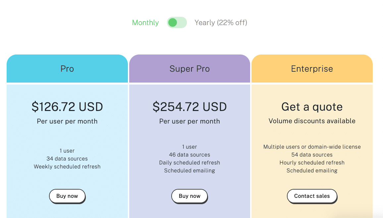Screen dimensions: 383x218
Task: Click the Enterprise plan card
Action: pos(312,139)
